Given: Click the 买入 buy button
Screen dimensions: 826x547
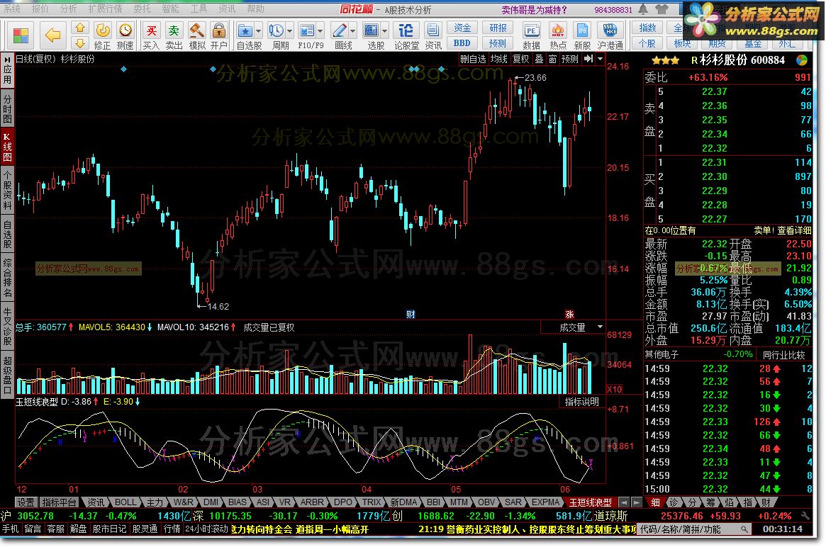Looking at the screenshot, I should [151, 36].
